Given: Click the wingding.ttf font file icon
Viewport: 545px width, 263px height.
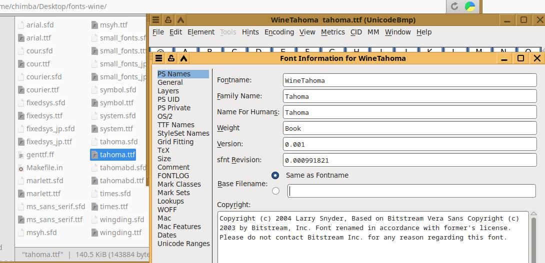Looking at the screenshot, I should tap(94, 233).
